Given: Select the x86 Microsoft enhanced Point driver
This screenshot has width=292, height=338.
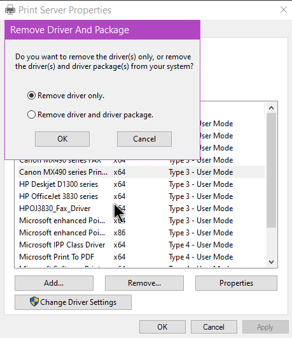Looking at the screenshot, I should point(141,233).
